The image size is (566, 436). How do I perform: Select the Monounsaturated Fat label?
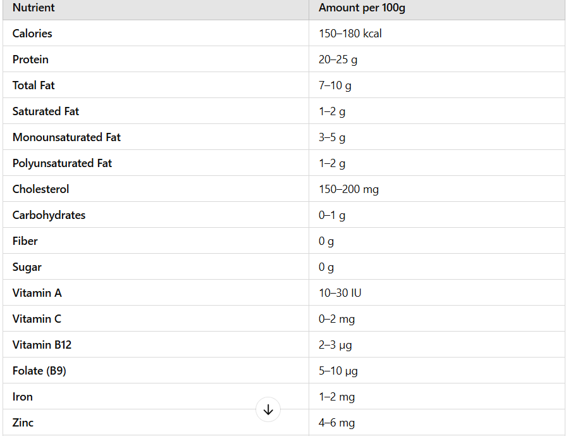pyautogui.click(x=66, y=137)
